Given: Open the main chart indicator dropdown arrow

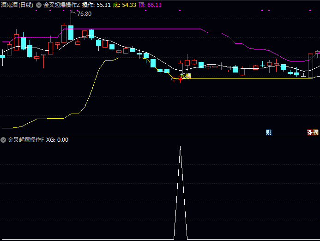Looking at the screenshot, I should click(39, 5).
